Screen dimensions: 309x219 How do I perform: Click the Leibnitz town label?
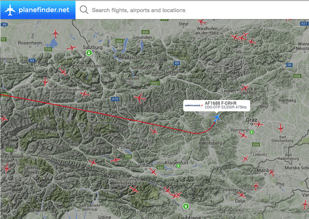coord(260,154)
